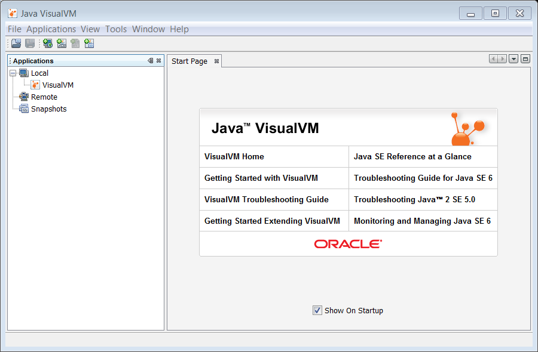Click the Java VisualVM heading text
This screenshot has width=538, height=352.
pos(265,128)
